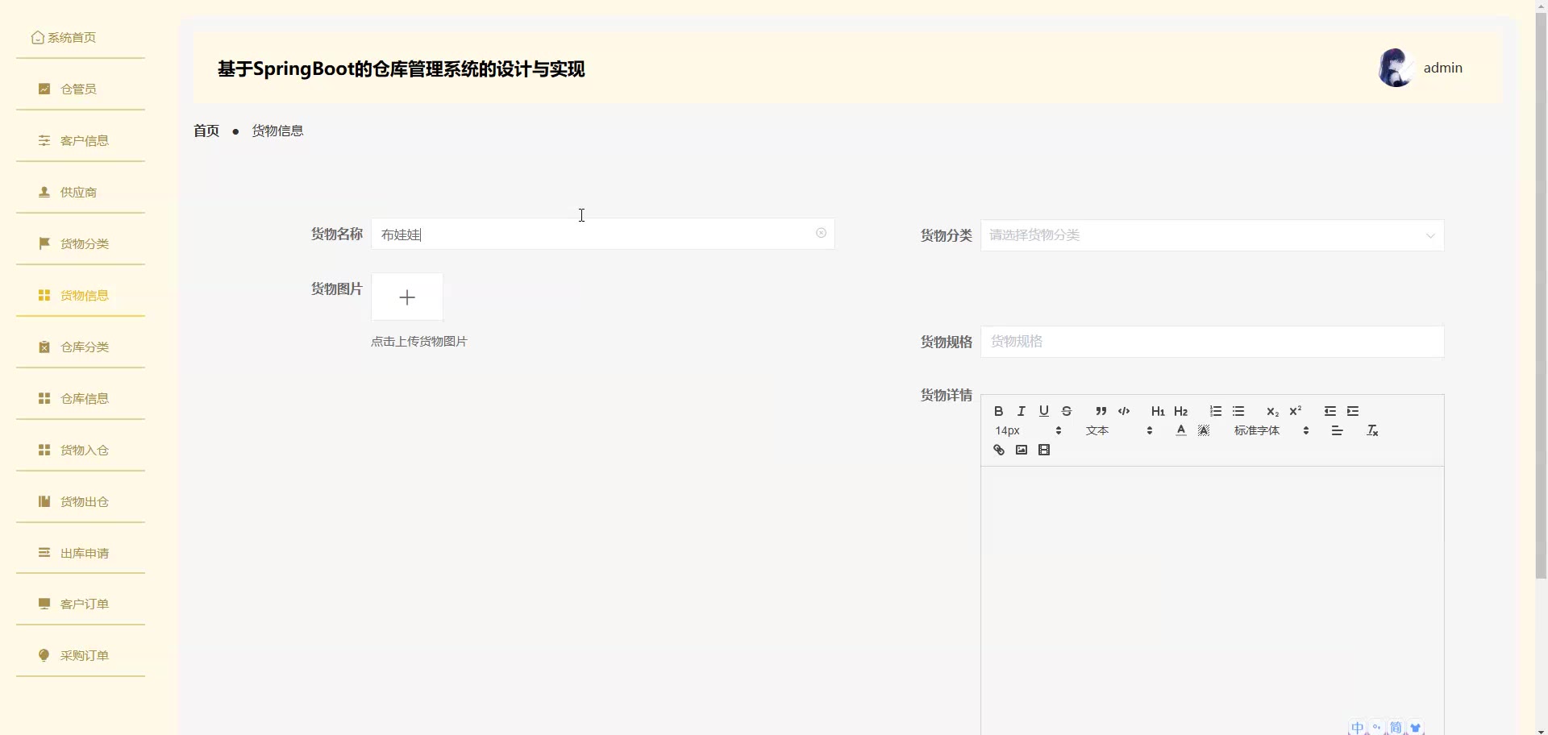
Task: Apply Heading 2 style
Action: [1180, 411]
